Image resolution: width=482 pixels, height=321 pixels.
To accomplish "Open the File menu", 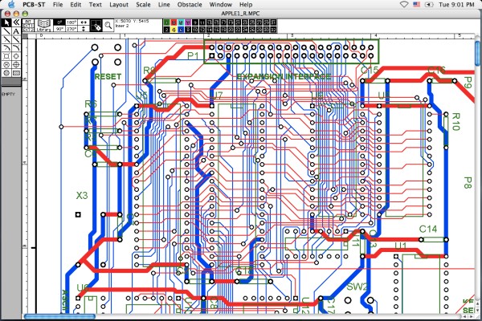I will click(58, 5).
